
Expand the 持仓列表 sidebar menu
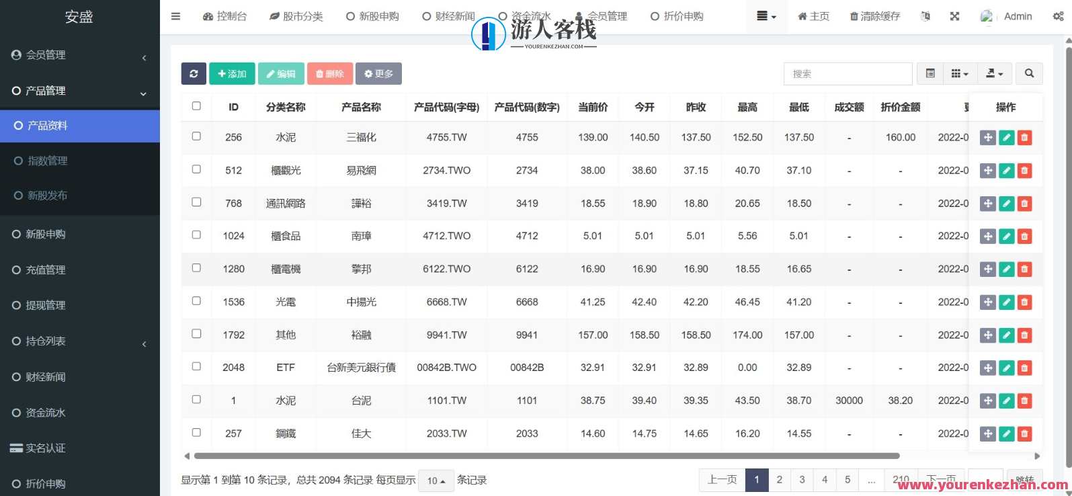point(80,341)
